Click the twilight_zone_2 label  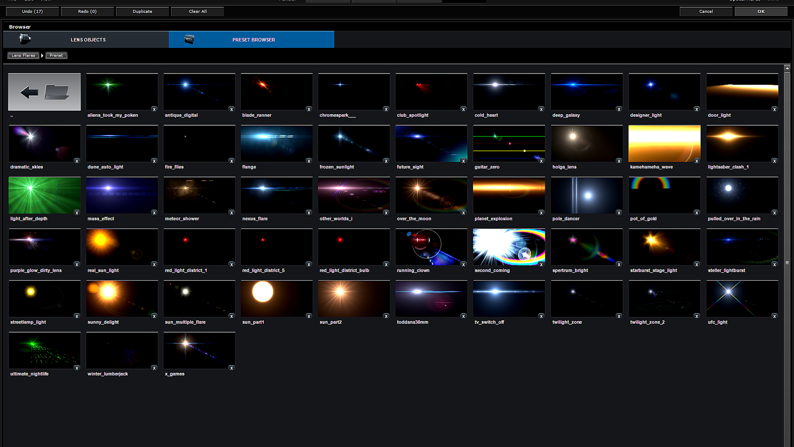pos(647,322)
